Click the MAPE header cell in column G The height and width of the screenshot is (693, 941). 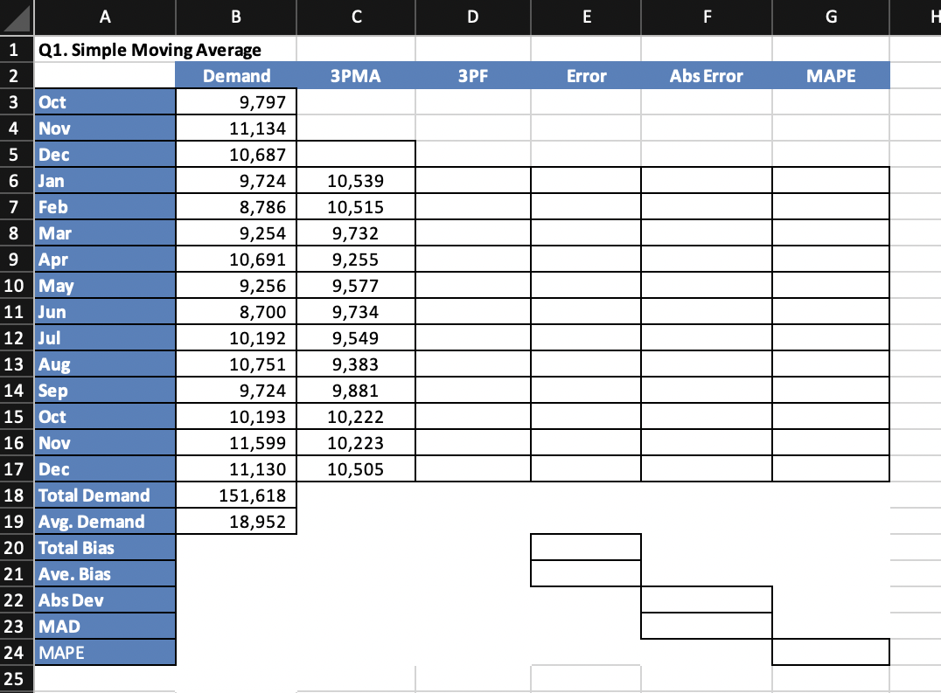[x=829, y=75]
